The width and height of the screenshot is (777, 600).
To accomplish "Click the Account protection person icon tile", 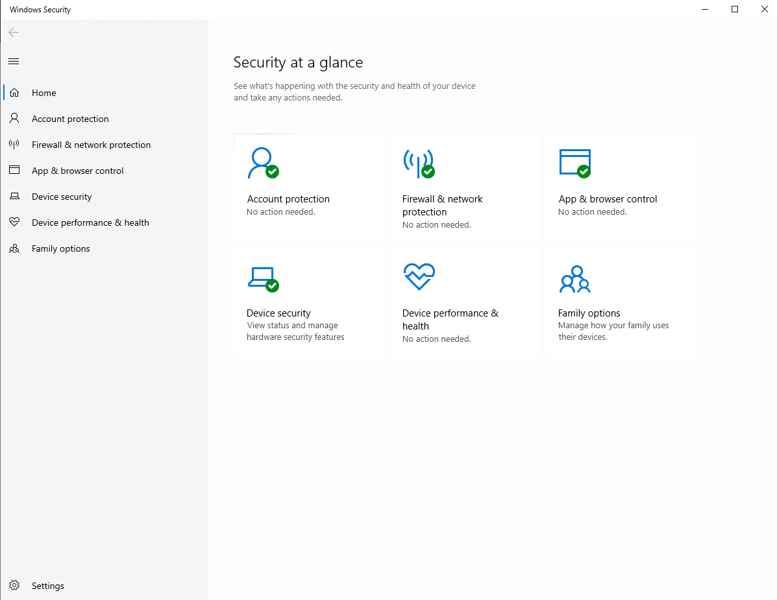I will [261, 162].
